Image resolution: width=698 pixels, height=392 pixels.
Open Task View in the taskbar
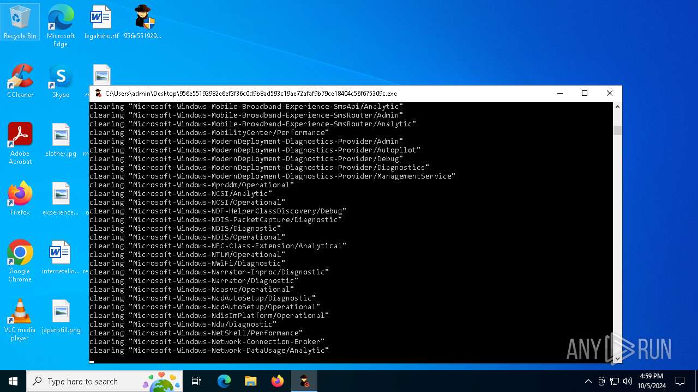point(196,381)
